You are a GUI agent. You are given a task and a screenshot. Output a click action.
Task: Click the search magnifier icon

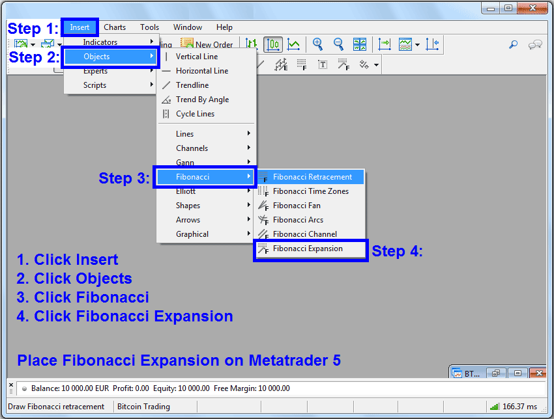[513, 44]
